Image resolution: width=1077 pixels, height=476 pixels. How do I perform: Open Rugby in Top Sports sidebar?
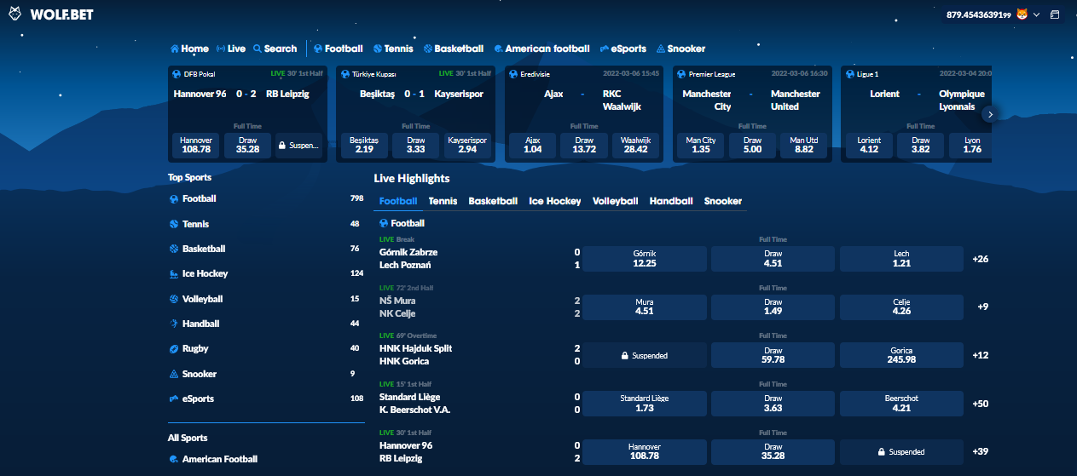(266, 348)
